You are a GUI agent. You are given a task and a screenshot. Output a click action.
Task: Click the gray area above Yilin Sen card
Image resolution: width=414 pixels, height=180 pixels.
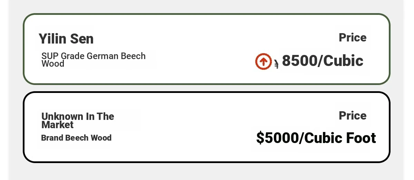(206, 6)
